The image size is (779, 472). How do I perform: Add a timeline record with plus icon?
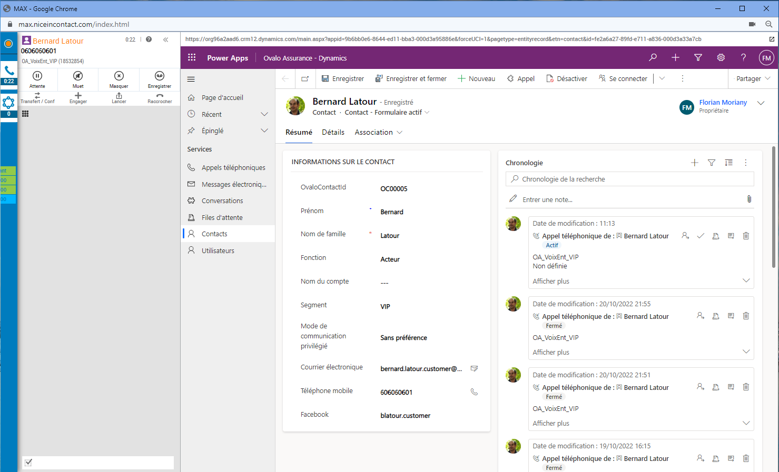tap(694, 163)
